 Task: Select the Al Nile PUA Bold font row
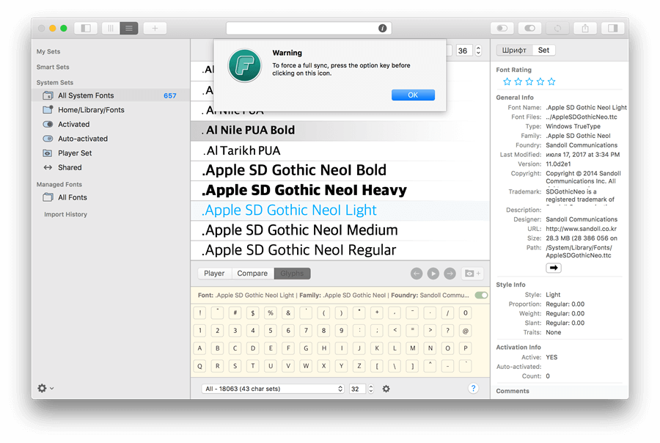[x=340, y=131]
